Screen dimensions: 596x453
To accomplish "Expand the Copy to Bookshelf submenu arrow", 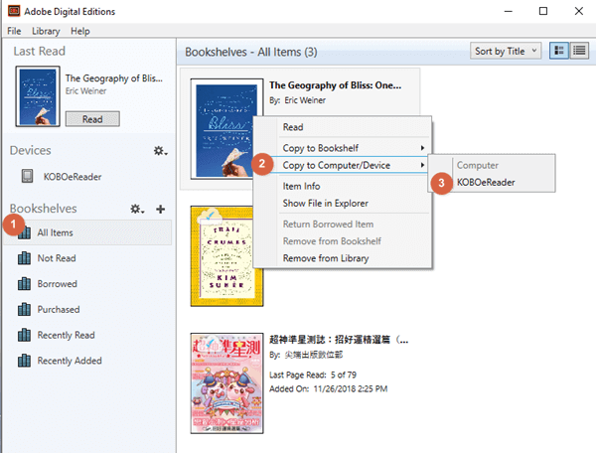I will pyautogui.click(x=422, y=148).
